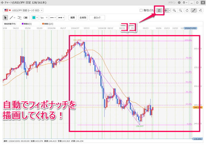Screen dimensions: 206x145
Task: Click the 2024/11/02 date marker
Action: [x=190, y=28]
